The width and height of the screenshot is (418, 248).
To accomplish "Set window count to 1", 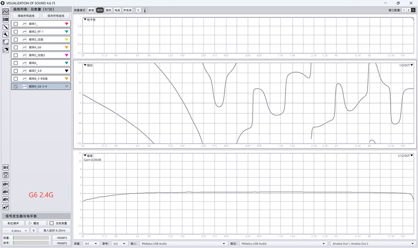I will (x=404, y=10).
